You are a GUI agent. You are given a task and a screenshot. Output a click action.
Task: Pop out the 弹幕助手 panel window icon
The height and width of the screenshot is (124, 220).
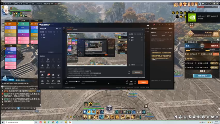coord(171,33)
